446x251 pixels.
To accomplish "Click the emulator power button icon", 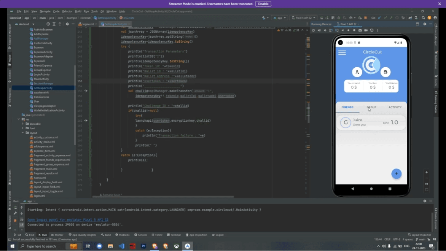I will pos(313,30).
